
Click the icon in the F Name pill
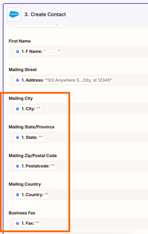pyautogui.click(x=17, y=52)
